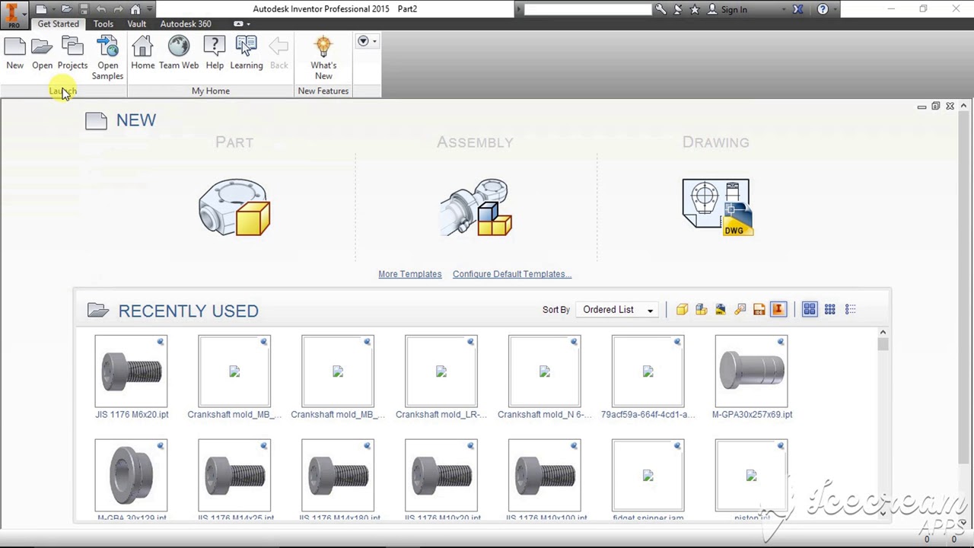The height and width of the screenshot is (548, 974).
Task: Toggle Parts filter in Recently Used
Action: click(x=682, y=309)
